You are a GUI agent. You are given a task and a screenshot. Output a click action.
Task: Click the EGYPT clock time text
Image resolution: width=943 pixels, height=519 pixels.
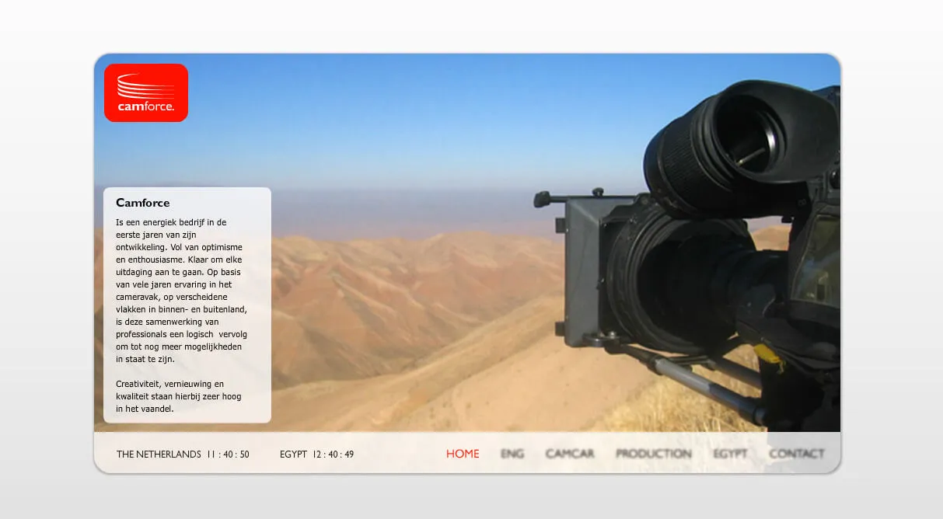(x=317, y=455)
